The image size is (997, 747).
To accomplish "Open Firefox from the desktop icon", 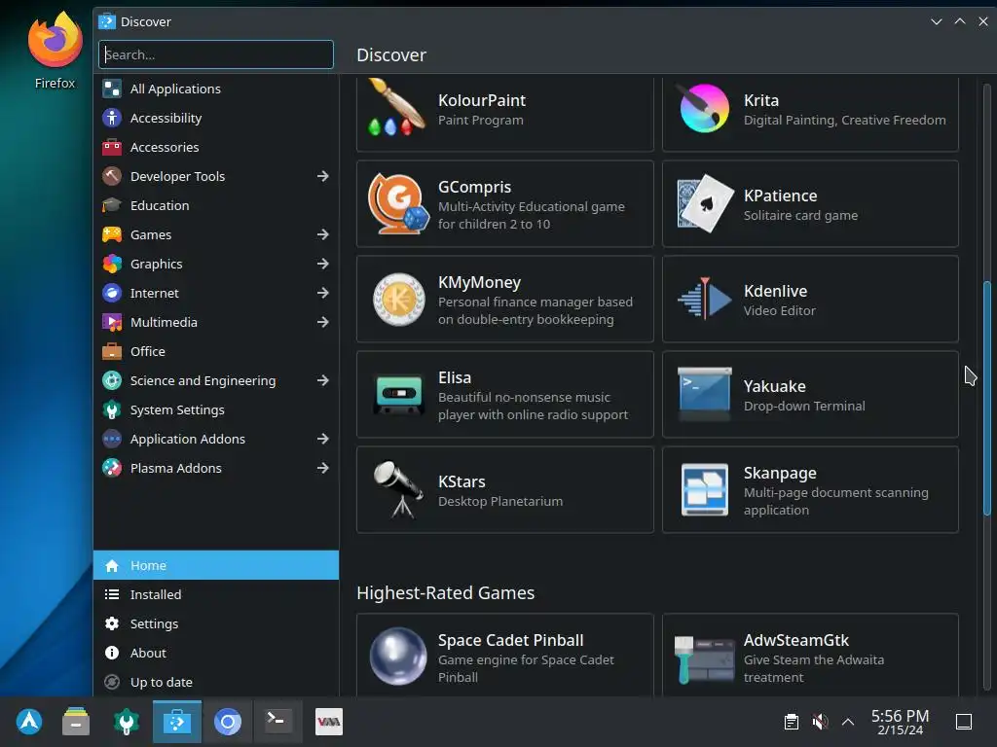I will (x=55, y=50).
